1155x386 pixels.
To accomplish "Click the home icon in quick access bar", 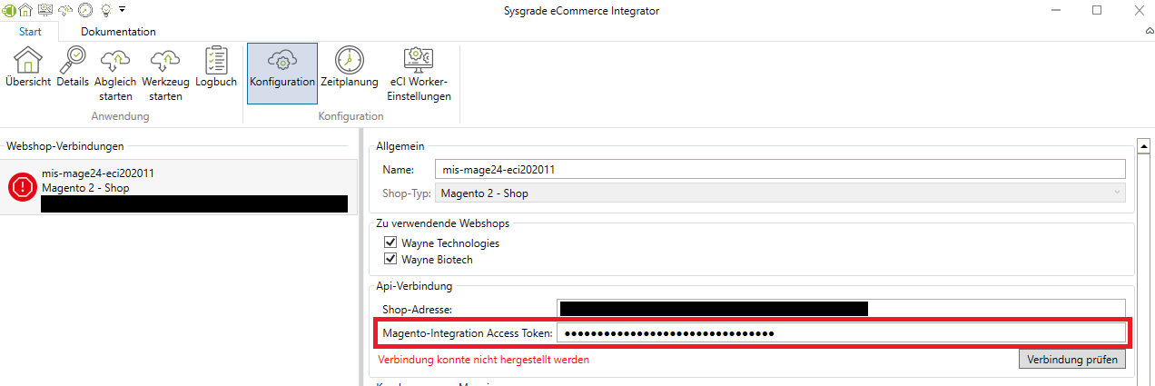I will tap(26, 10).
